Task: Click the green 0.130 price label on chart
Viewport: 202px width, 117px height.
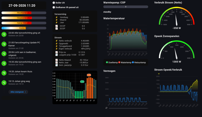Action: tap(82, 82)
